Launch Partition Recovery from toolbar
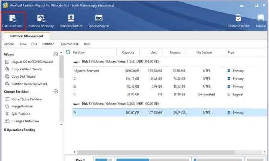Viewport: 269px width, 161px height. click(41, 21)
